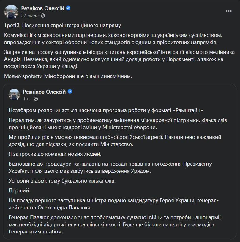Click the line 'Третій. Посилення євроінтеграційного напряму'
This screenshot has height=242, width=240.
coord(63,25)
